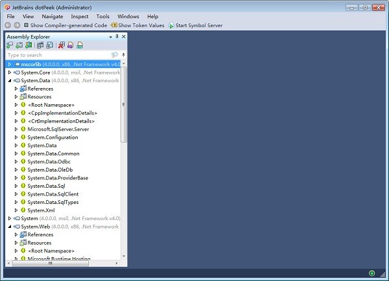
Task: Click the scroll right arrow of horizontal scrollbar
Action: tap(117, 263)
